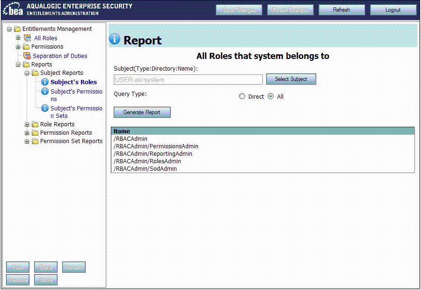Click the Name column header
Screen dimensions: 421x290
click(x=263, y=131)
